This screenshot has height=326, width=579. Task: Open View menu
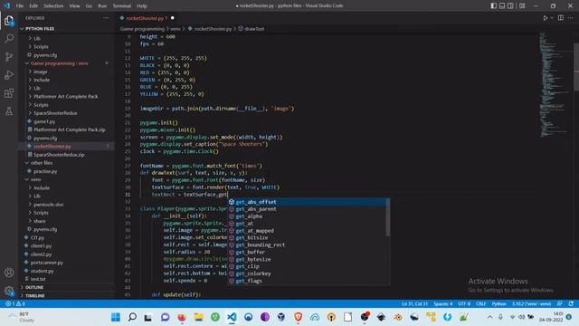[74, 6]
